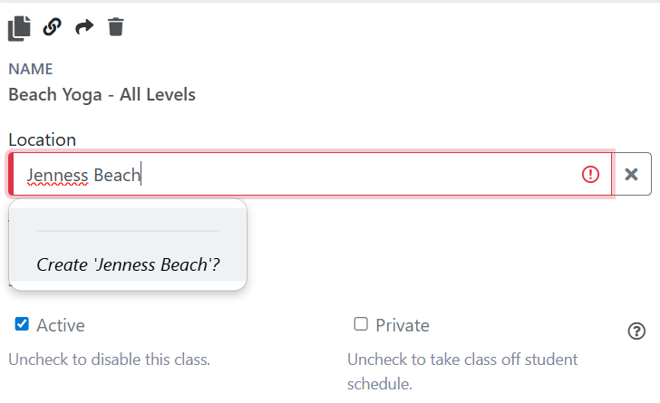Clear the Location field with X button
Viewport: 660px width, 403px height.
pyautogui.click(x=633, y=175)
